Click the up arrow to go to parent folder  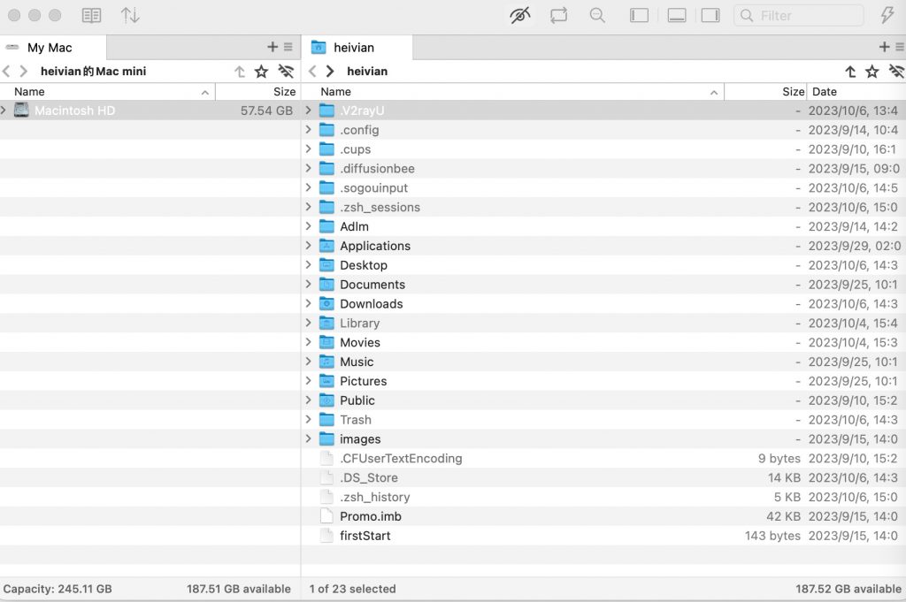click(850, 71)
